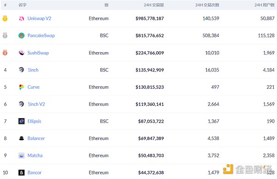This screenshot has height=179, width=277.
Task: Sort by 24H交易量 column header
Action: [154, 5]
